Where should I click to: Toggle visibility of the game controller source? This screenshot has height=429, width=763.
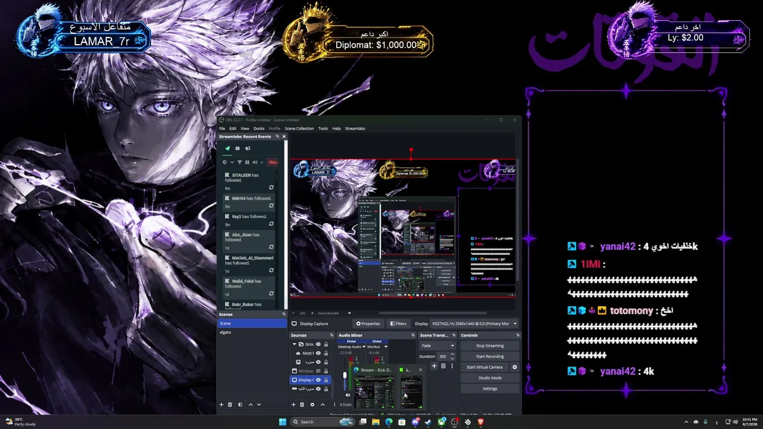pos(318,388)
